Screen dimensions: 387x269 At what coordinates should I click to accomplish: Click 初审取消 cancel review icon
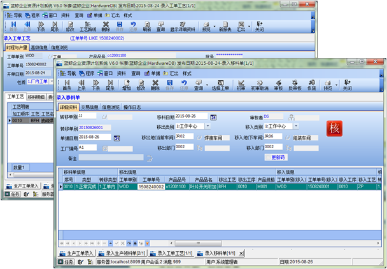click(260, 85)
